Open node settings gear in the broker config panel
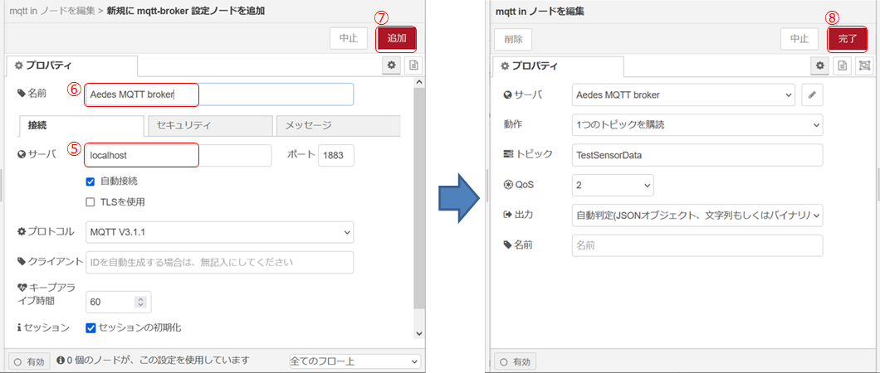Screen dimensions: 880x373 392,65
